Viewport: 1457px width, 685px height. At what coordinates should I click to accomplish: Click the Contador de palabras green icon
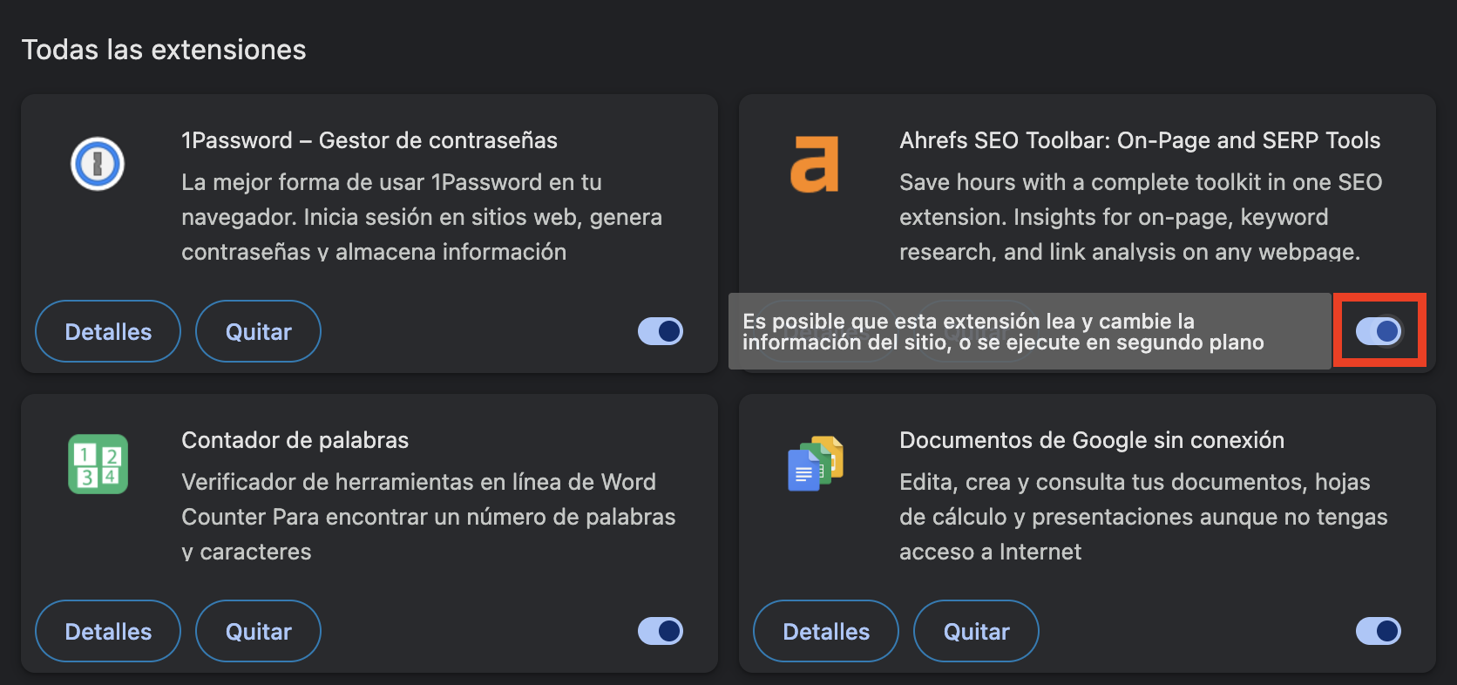(x=98, y=464)
